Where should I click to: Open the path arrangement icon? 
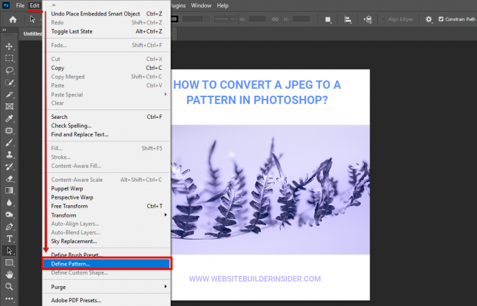point(368,19)
